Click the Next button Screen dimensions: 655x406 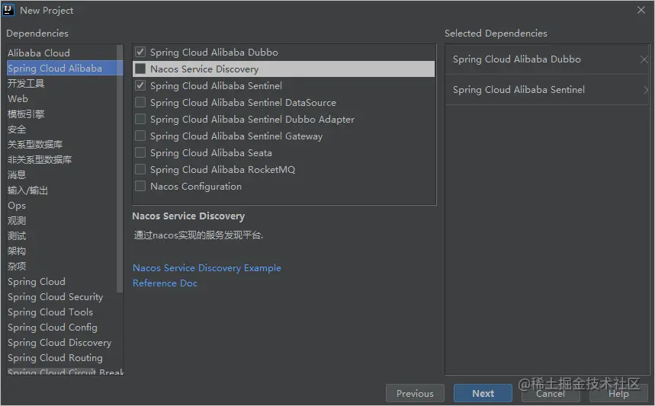point(483,394)
